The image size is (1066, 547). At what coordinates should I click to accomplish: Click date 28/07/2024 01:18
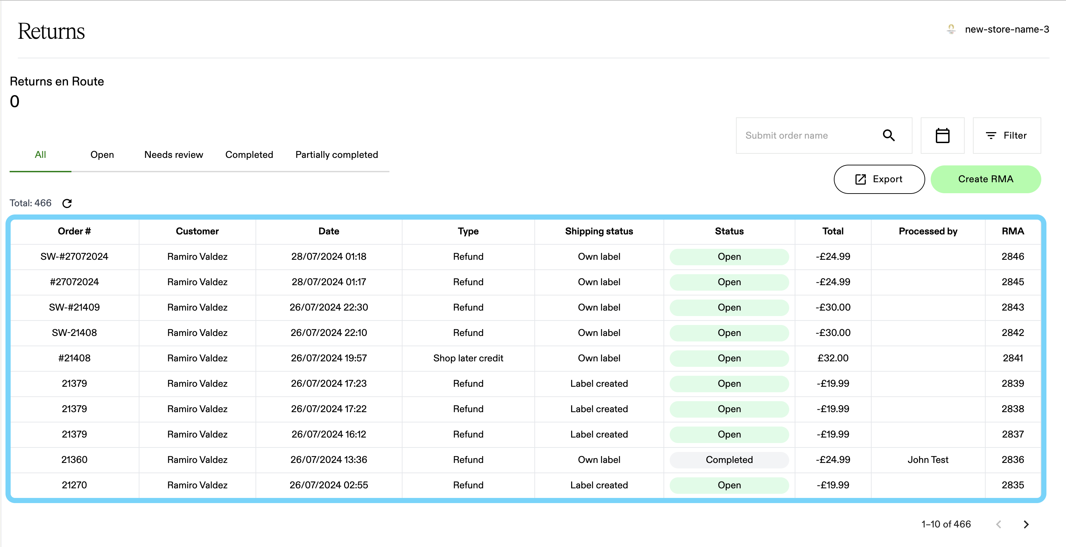[329, 256]
